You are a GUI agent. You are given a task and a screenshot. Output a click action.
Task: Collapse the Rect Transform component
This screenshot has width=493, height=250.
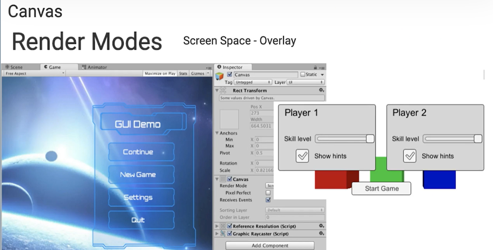click(217, 90)
